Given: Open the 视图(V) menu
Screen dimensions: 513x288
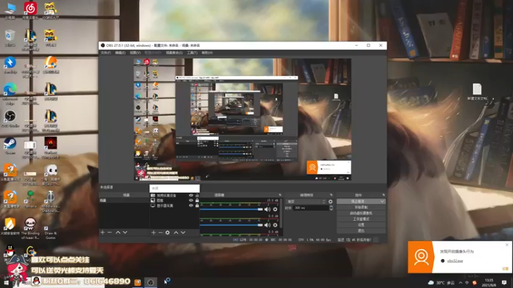Looking at the screenshot, I should point(135,52).
